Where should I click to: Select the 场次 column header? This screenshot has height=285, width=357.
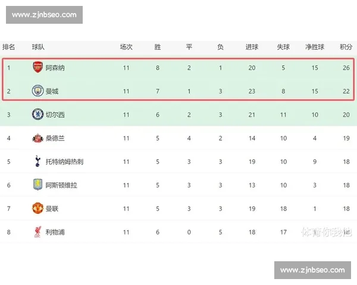tap(126, 47)
